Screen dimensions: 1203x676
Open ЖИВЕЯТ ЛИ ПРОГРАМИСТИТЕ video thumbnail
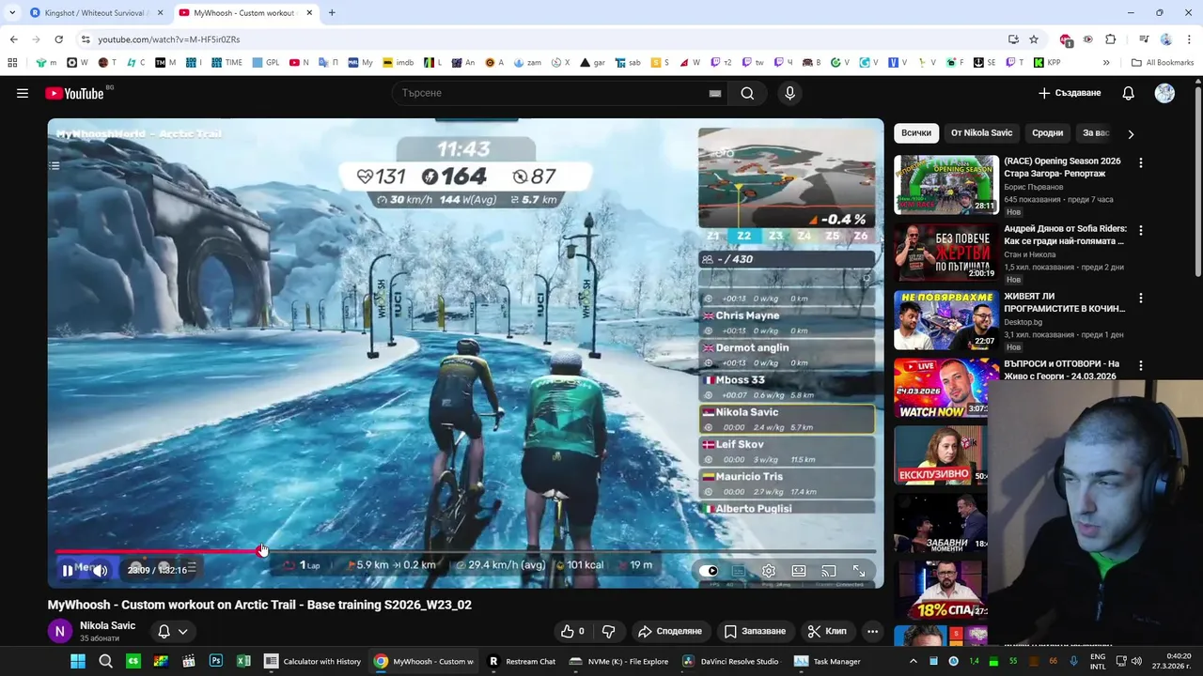pos(945,319)
